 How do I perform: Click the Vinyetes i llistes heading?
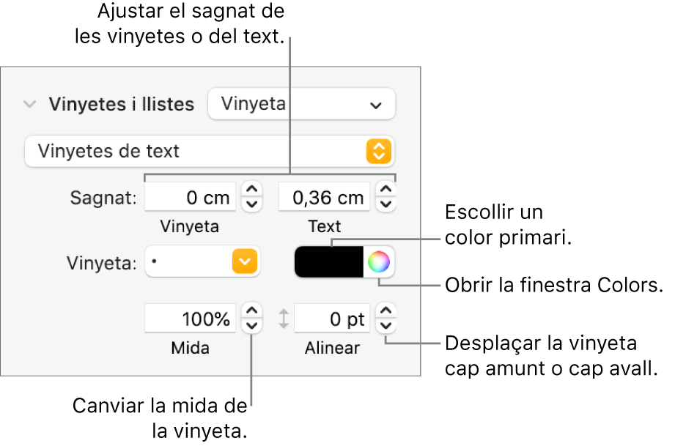point(121,105)
